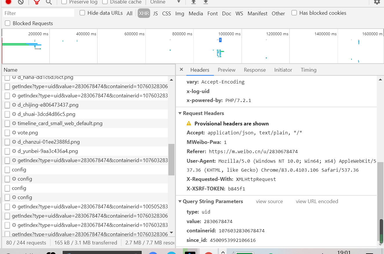Export HAR with download arrow icon
This screenshot has width=384, height=254.
(206, 2)
